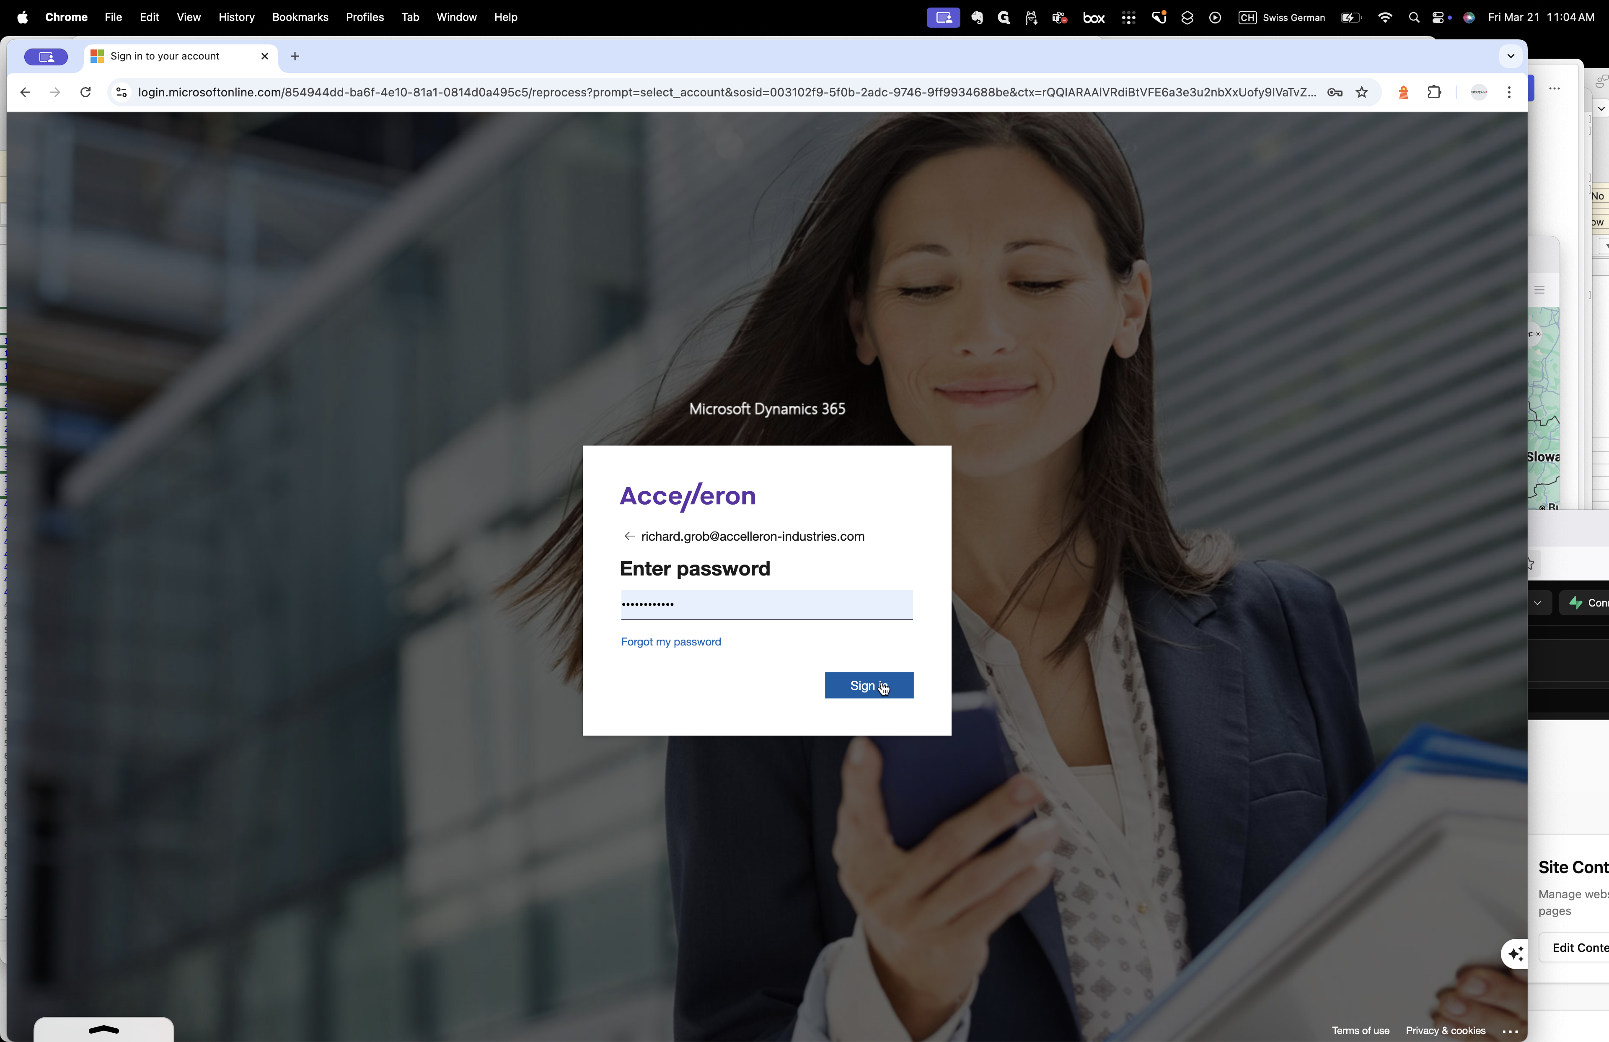This screenshot has height=1042, width=1609.
Task: Open the Bookmarks menu
Action: click(300, 17)
